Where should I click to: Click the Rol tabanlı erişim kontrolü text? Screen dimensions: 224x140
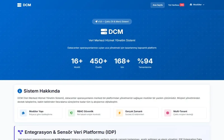point(89,115)
